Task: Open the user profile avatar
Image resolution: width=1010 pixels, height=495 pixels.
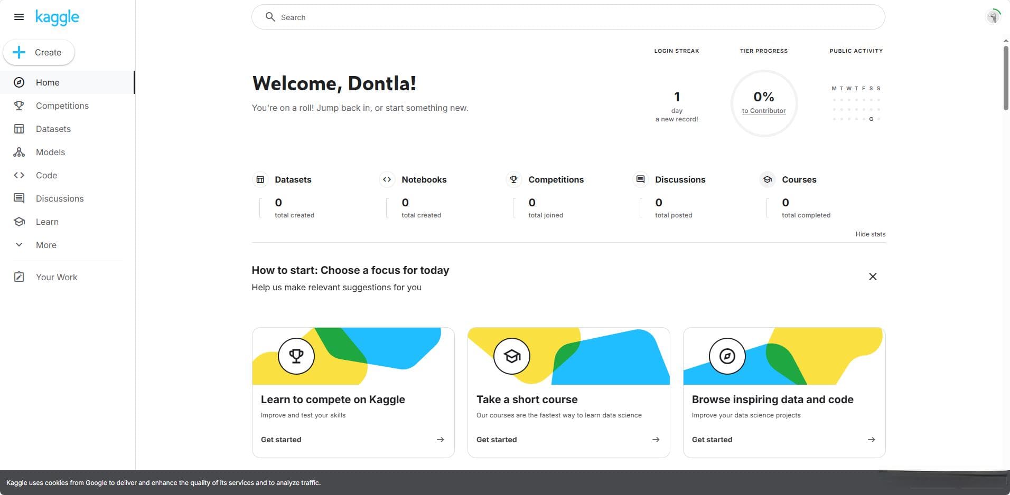Action: click(x=993, y=17)
